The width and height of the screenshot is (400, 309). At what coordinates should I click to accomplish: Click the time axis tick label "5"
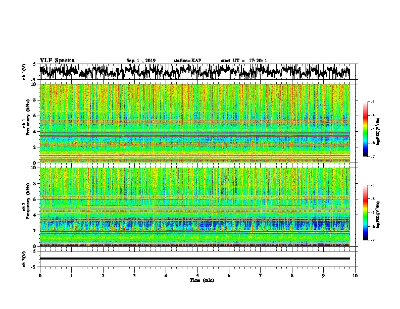[x=197, y=275]
